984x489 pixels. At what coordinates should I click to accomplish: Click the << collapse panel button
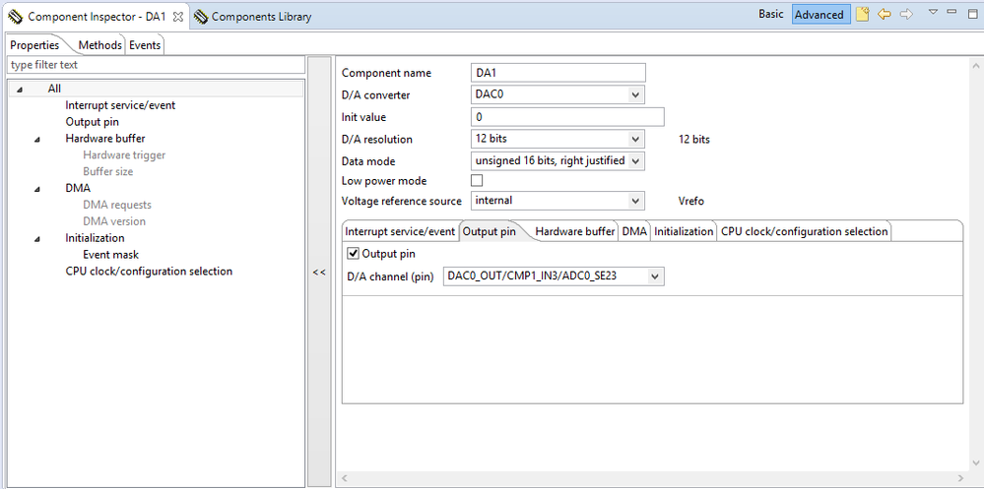[319, 273]
